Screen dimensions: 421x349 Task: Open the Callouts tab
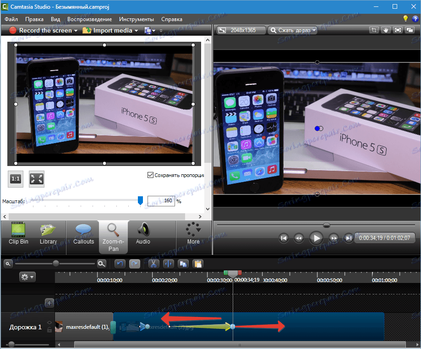(83, 233)
